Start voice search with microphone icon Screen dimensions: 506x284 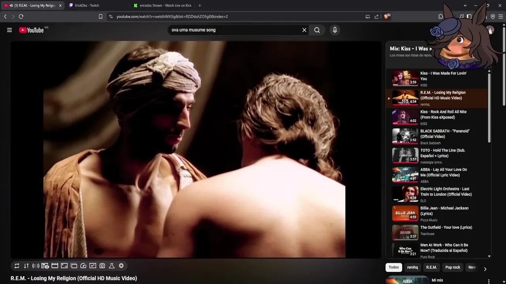coord(335,30)
